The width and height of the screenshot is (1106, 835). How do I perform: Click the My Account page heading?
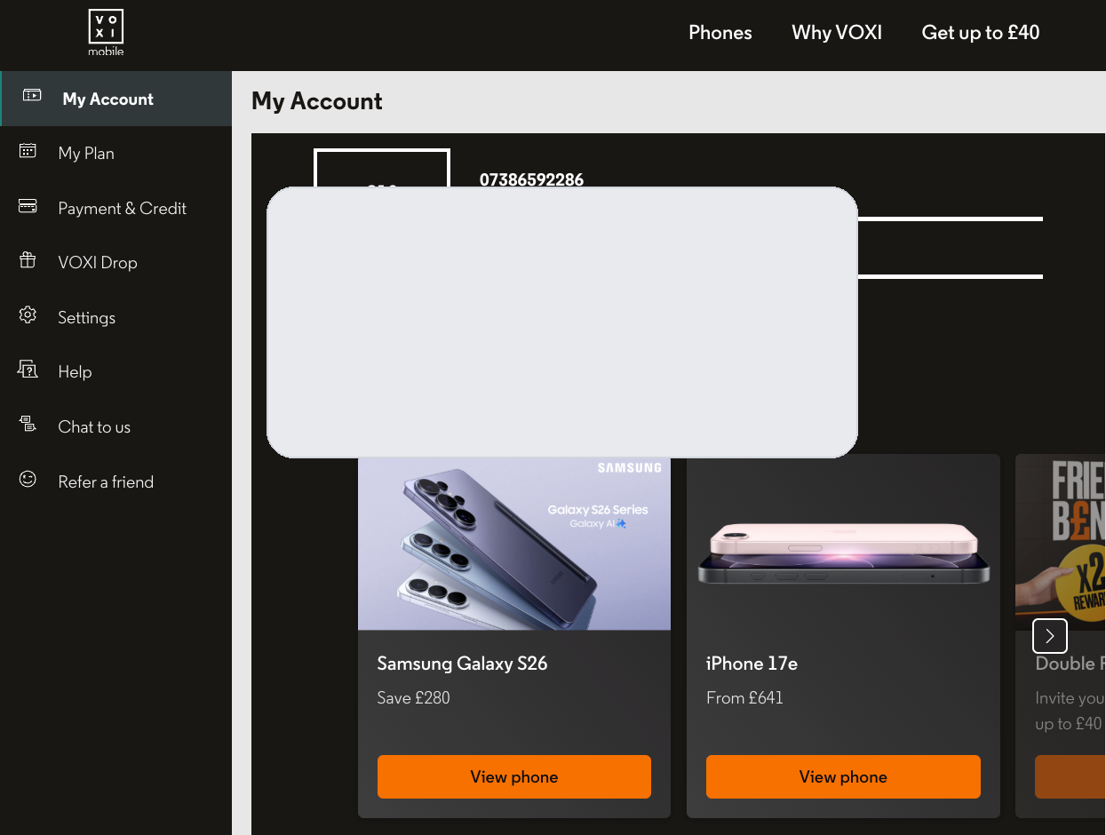[x=317, y=101]
